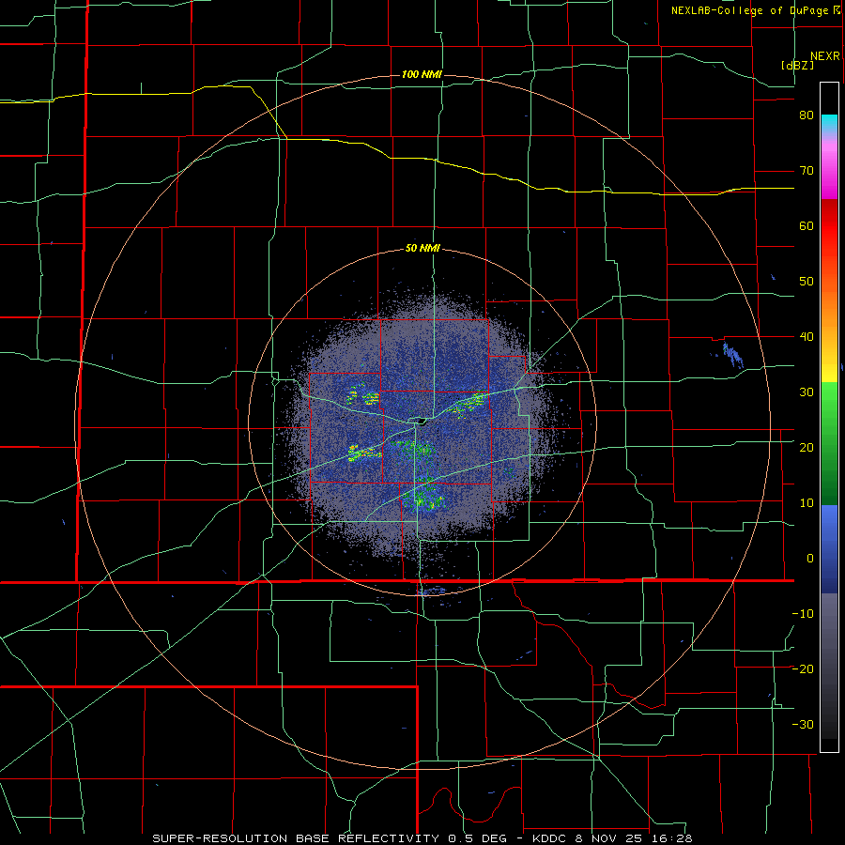Click the 40 value on the dBZ scale
Screen dimensions: 845x845
tap(807, 337)
